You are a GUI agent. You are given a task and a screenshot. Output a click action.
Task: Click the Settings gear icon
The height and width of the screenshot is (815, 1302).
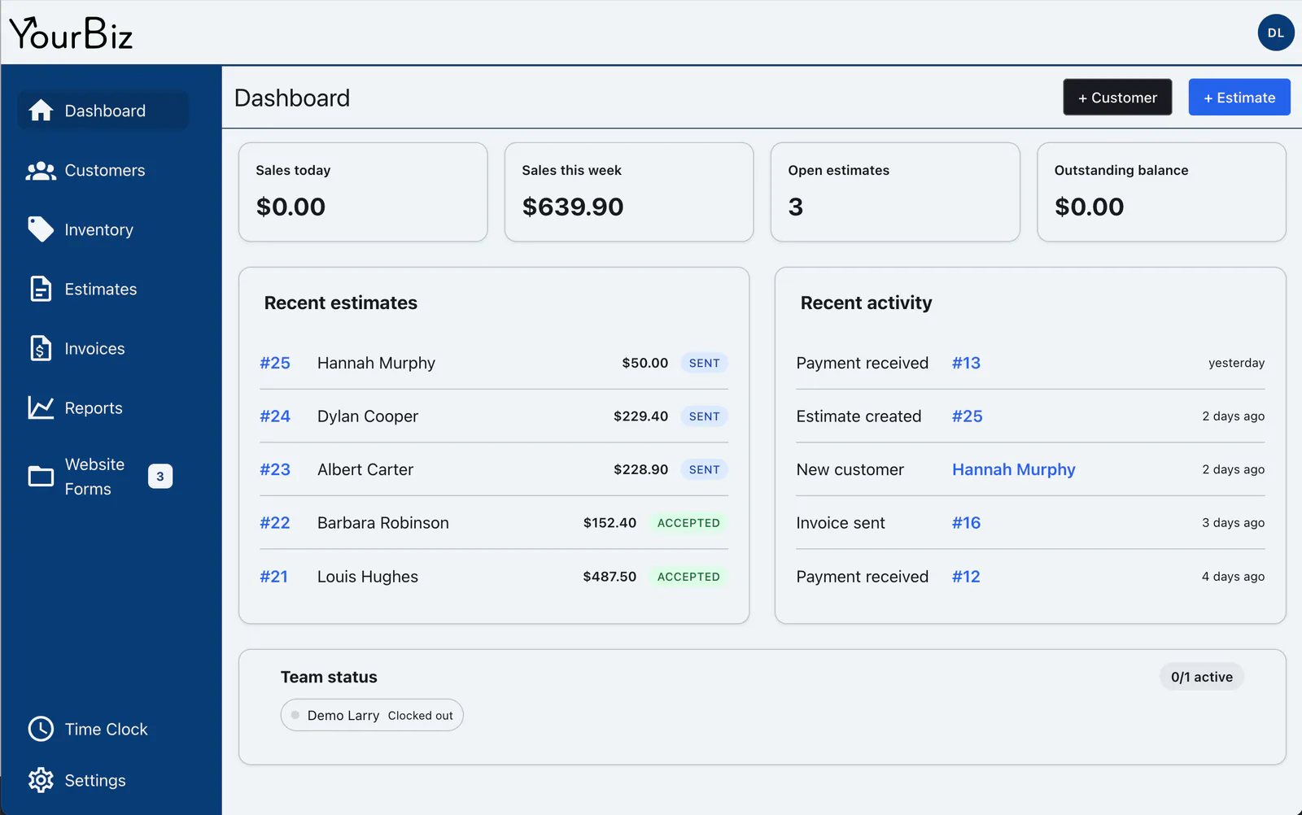point(41,780)
